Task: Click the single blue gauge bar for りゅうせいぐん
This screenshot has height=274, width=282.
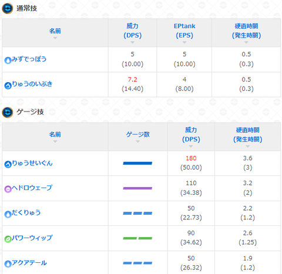Action: 137,163
